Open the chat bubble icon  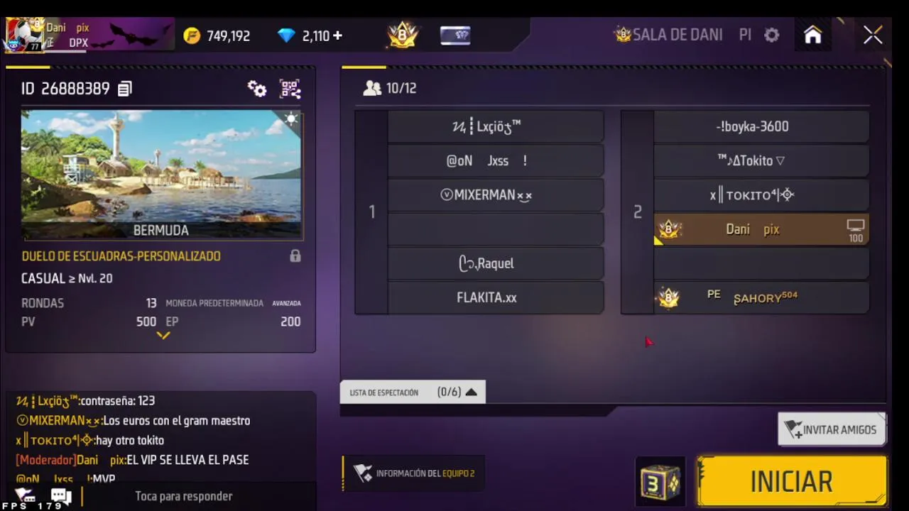(60, 496)
